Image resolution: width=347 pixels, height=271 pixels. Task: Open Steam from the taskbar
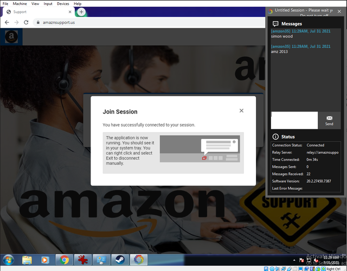pyautogui.click(x=120, y=260)
